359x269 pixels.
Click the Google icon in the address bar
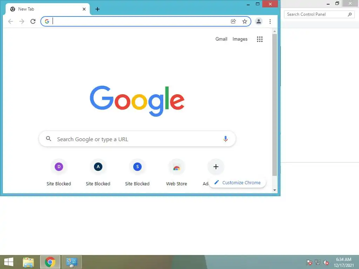pyautogui.click(x=47, y=21)
